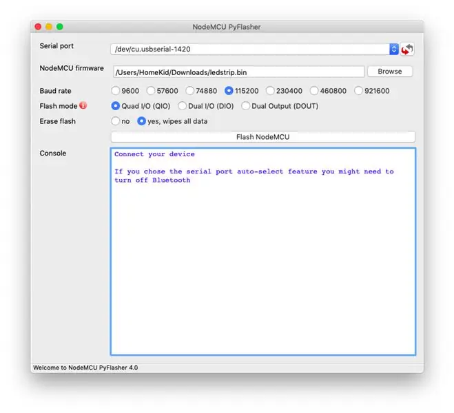Click the 'Welcome to NodeMCU PyFlasher 4.0' status text
The width and height of the screenshot is (454, 413).
[85, 368]
